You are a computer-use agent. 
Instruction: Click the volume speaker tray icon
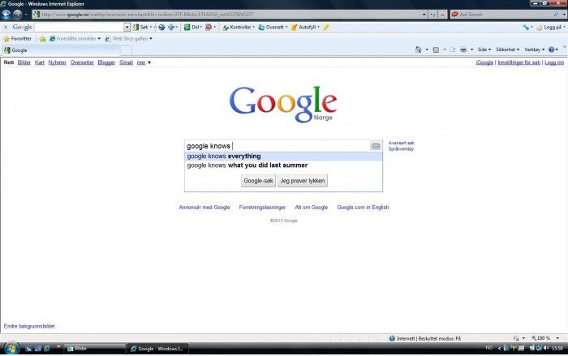pyautogui.click(x=546, y=348)
